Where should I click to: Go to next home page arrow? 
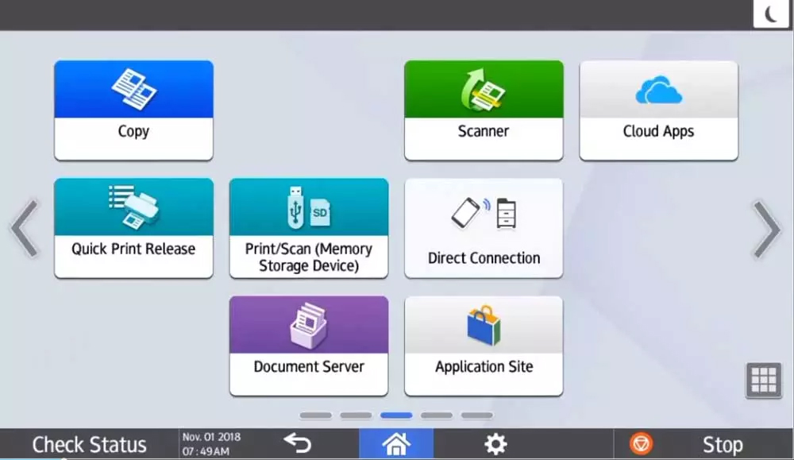click(x=767, y=229)
